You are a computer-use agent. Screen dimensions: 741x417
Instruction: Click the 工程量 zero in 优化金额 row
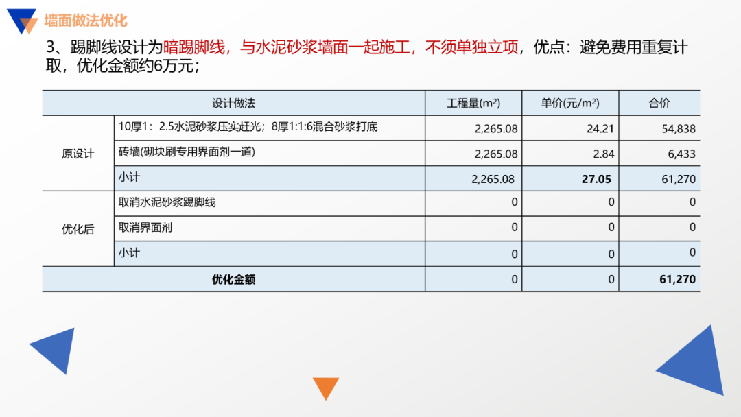pyautogui.click(x=515, y=280)
